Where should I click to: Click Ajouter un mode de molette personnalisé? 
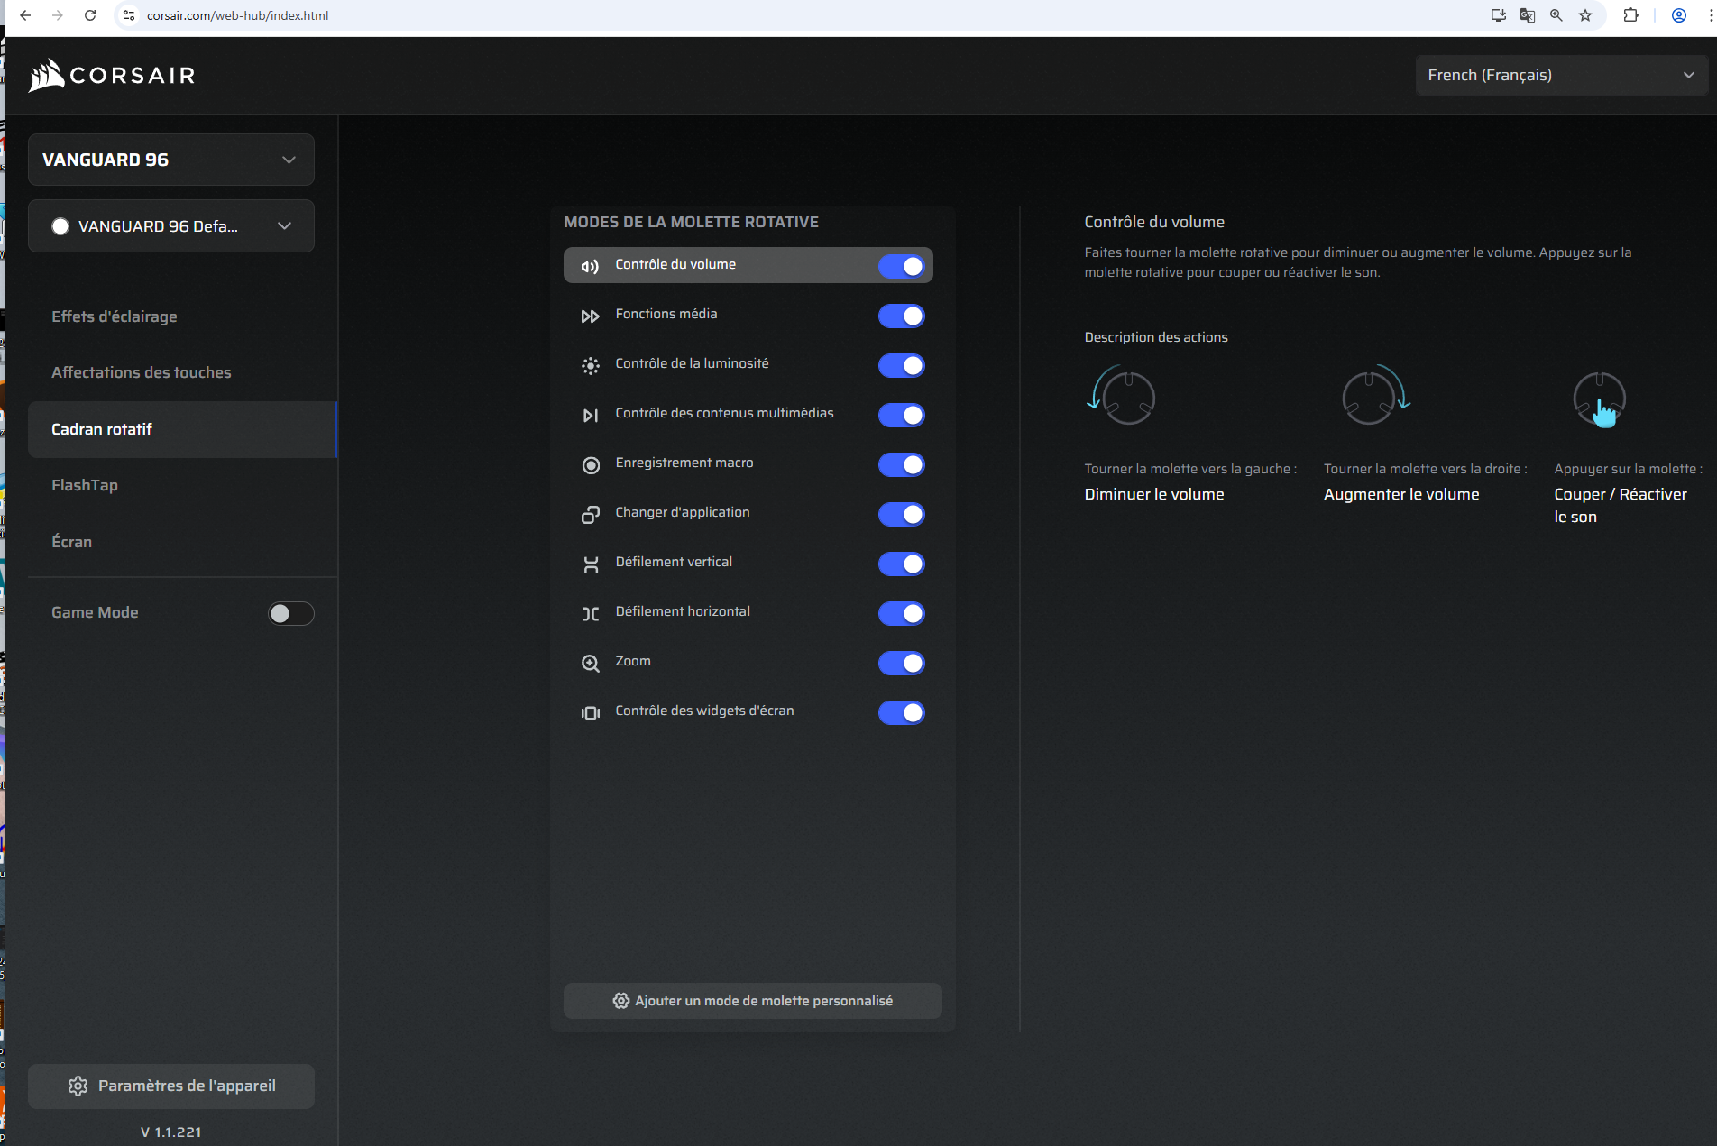[x=752, y=1001]
